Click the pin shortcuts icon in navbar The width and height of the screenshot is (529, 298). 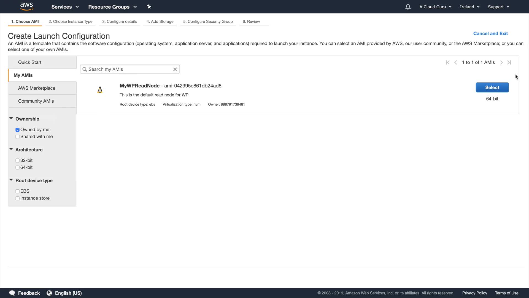click(149, 7)
